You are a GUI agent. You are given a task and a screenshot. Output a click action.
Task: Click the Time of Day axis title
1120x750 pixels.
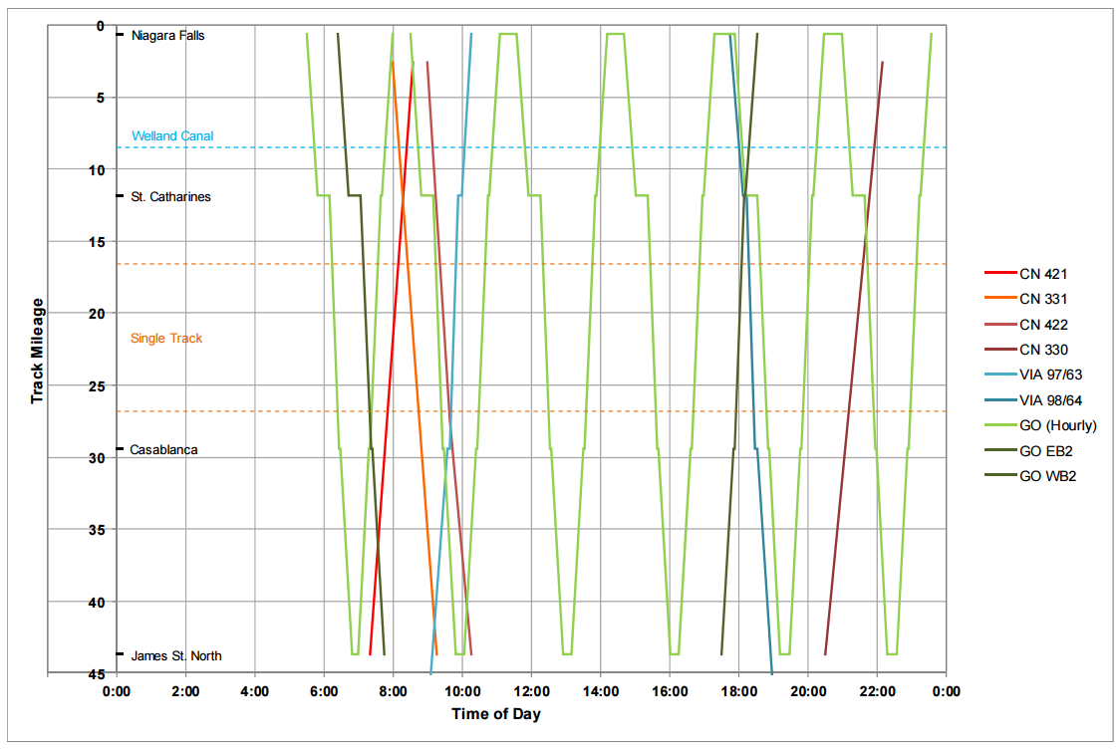pos(496,714)
